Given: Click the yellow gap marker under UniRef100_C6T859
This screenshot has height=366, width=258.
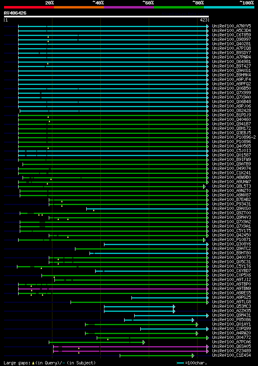Looking at the screenshot, I should [48, 37].
